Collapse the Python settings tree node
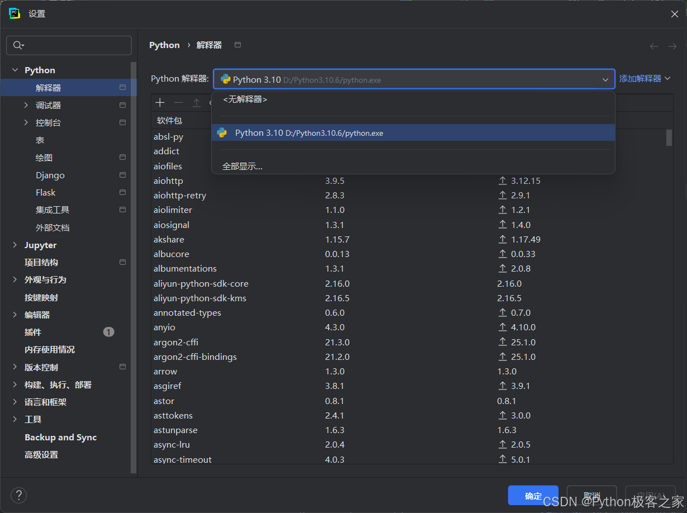Image resolution: width=687 pixels, height=513 pixels. coord(15,70)
